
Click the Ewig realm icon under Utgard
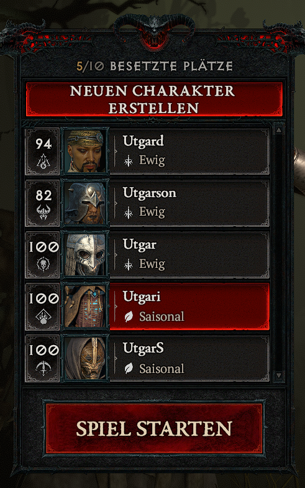pyautogui.click(x=128, y=161)
